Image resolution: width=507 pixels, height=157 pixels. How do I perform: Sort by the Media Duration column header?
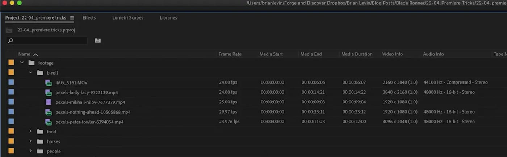coord(357,54)
